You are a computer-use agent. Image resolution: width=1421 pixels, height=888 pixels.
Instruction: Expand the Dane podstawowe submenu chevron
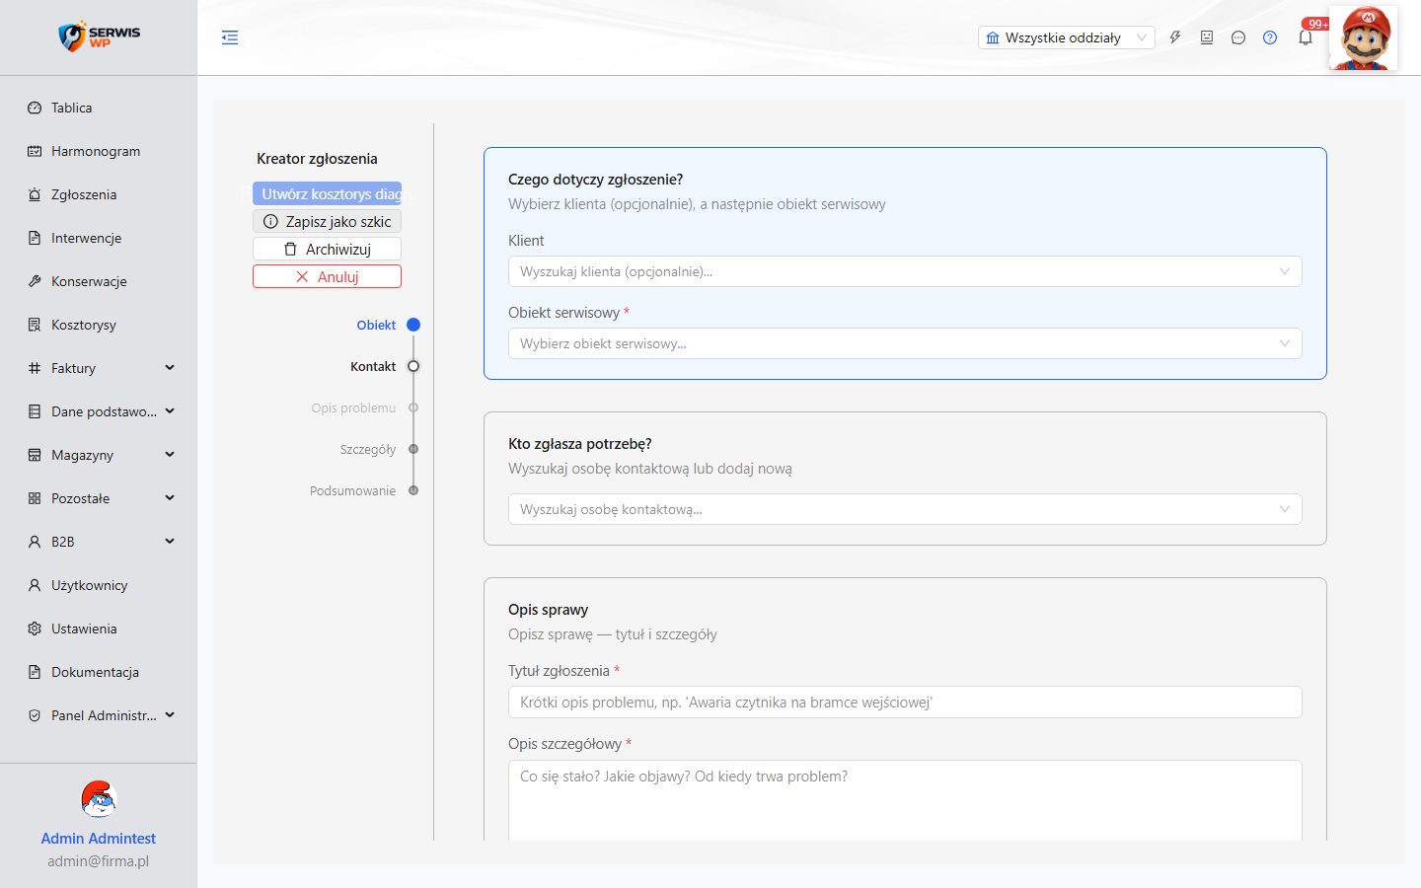click(x=170, y=411)
